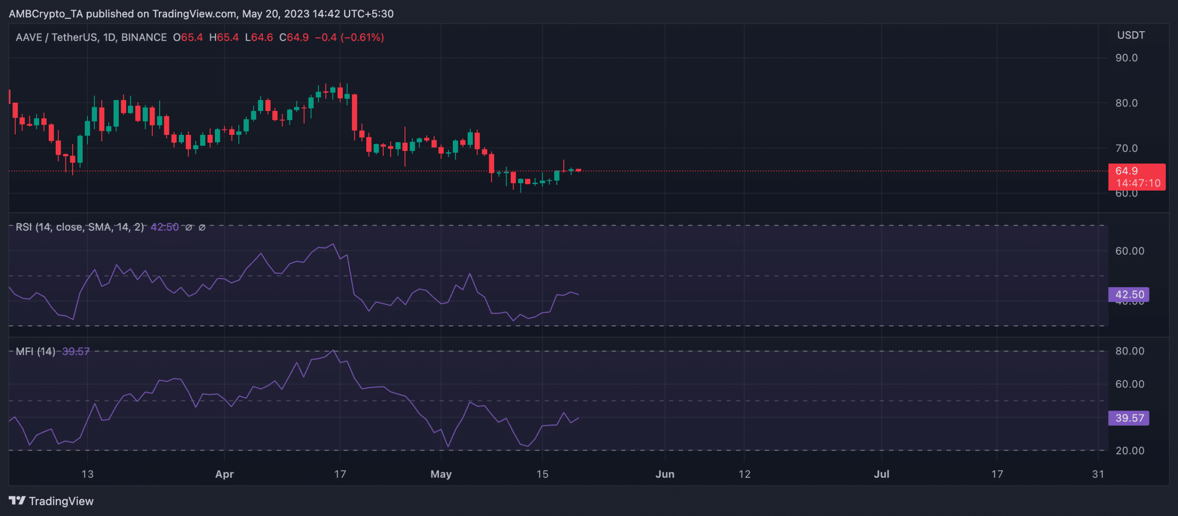1178x516 pixels.
Task: Click the purple 39.57 MFI value tag
Action: click(1129, 418)
